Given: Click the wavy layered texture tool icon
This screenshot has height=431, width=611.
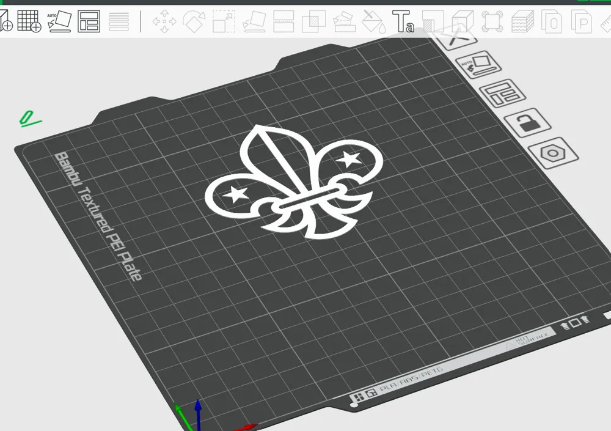Looking at the screenshot, I should [x=522, y=21].
